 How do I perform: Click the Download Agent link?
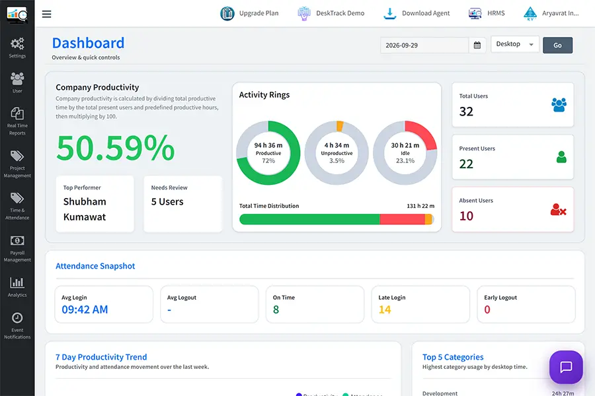tap(426, 13)
